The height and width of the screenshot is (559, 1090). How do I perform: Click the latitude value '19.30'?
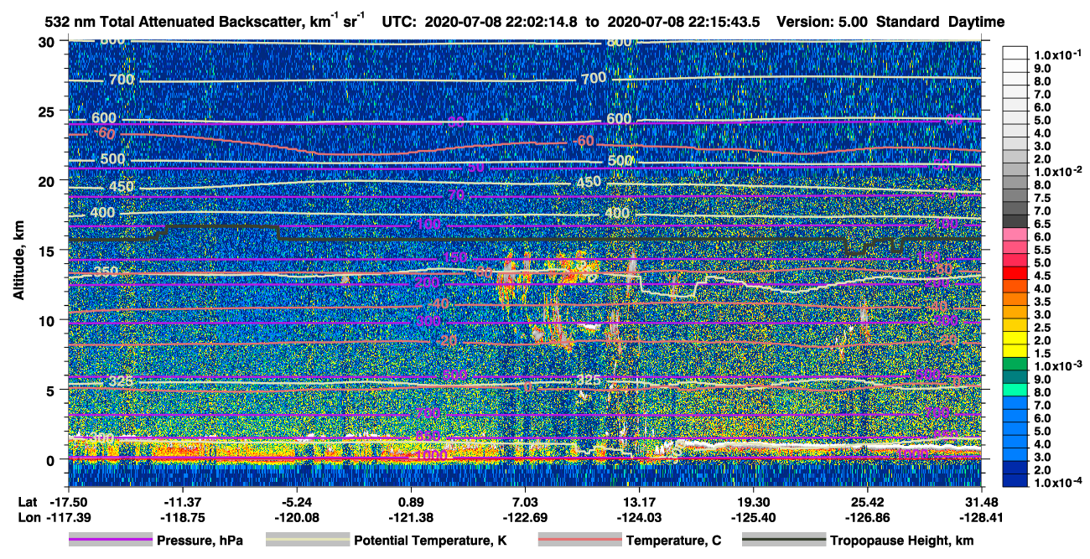coord(753,502)
